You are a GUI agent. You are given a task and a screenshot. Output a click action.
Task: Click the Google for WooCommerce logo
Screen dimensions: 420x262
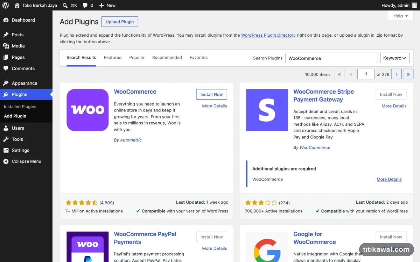click(x=267, y=247)
